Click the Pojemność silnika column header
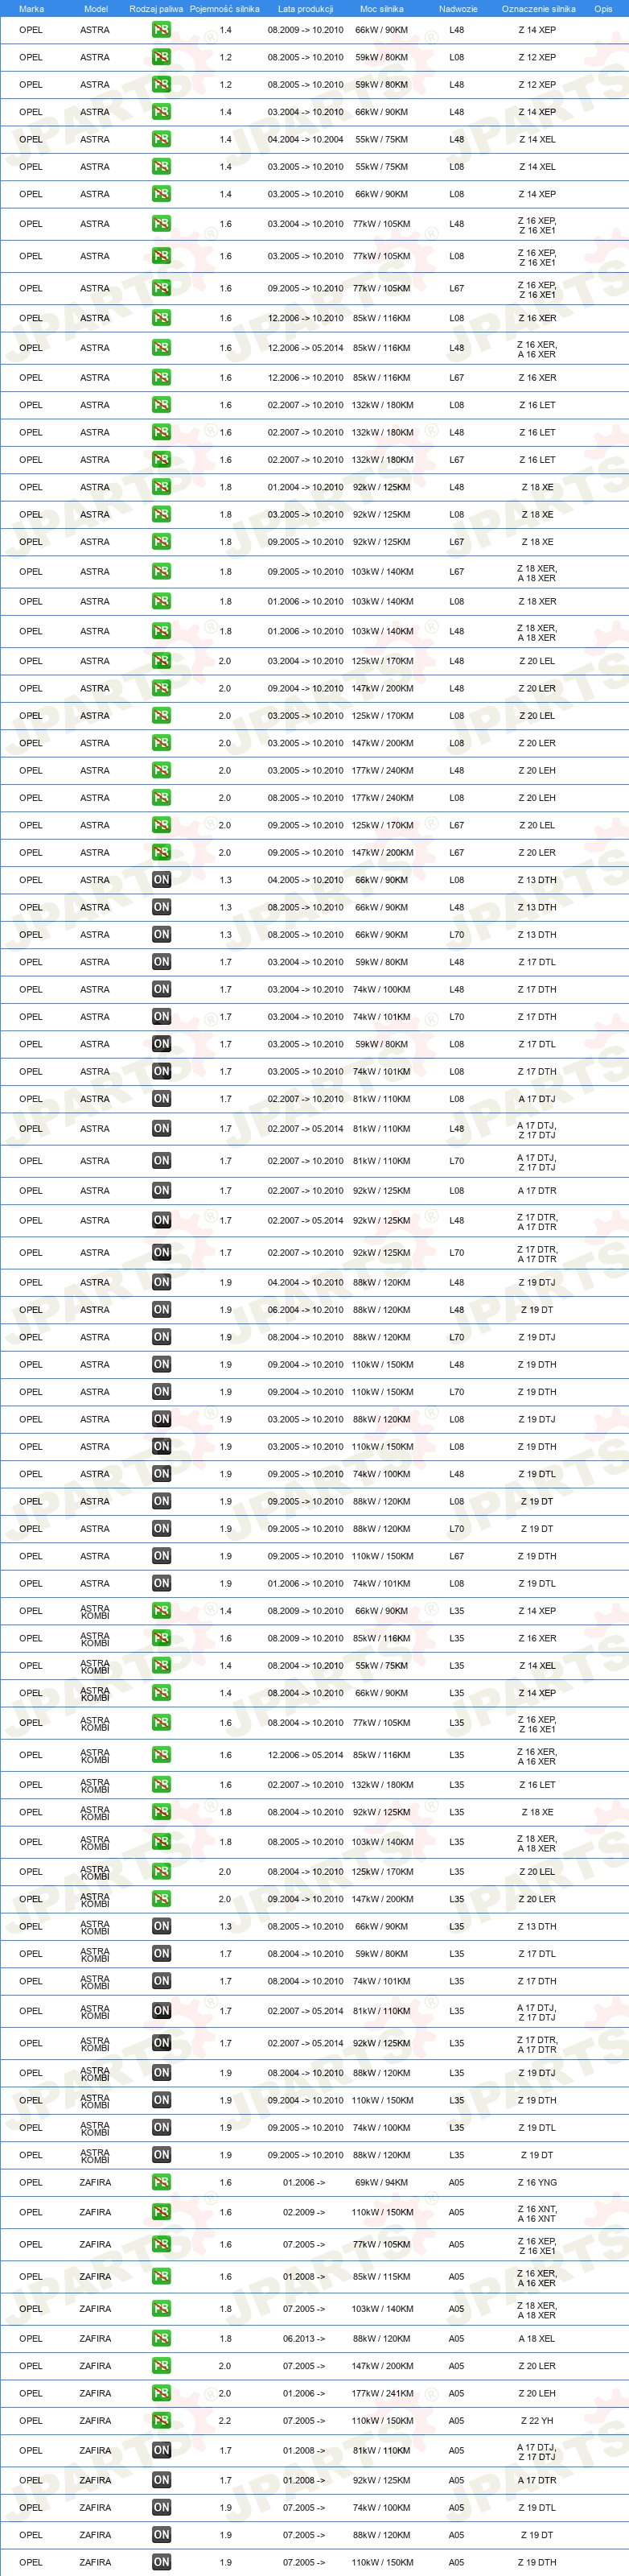This screenshot has width=629, height=2576. [x=224, y=9]
